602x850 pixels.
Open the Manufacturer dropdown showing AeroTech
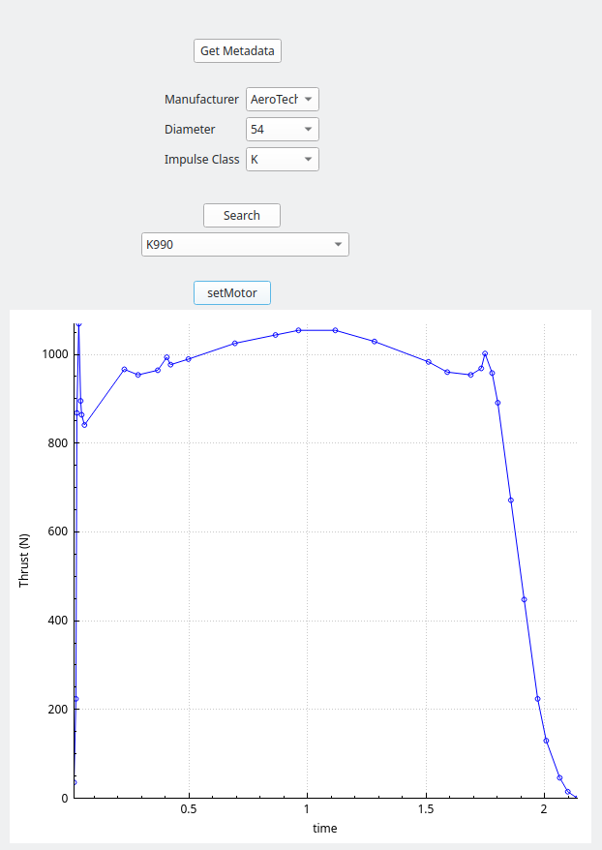pos(282,100)
